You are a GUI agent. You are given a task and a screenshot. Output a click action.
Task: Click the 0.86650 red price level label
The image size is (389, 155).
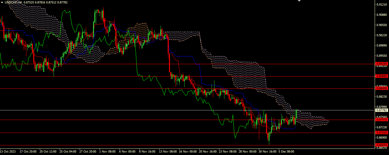(382, 145)
